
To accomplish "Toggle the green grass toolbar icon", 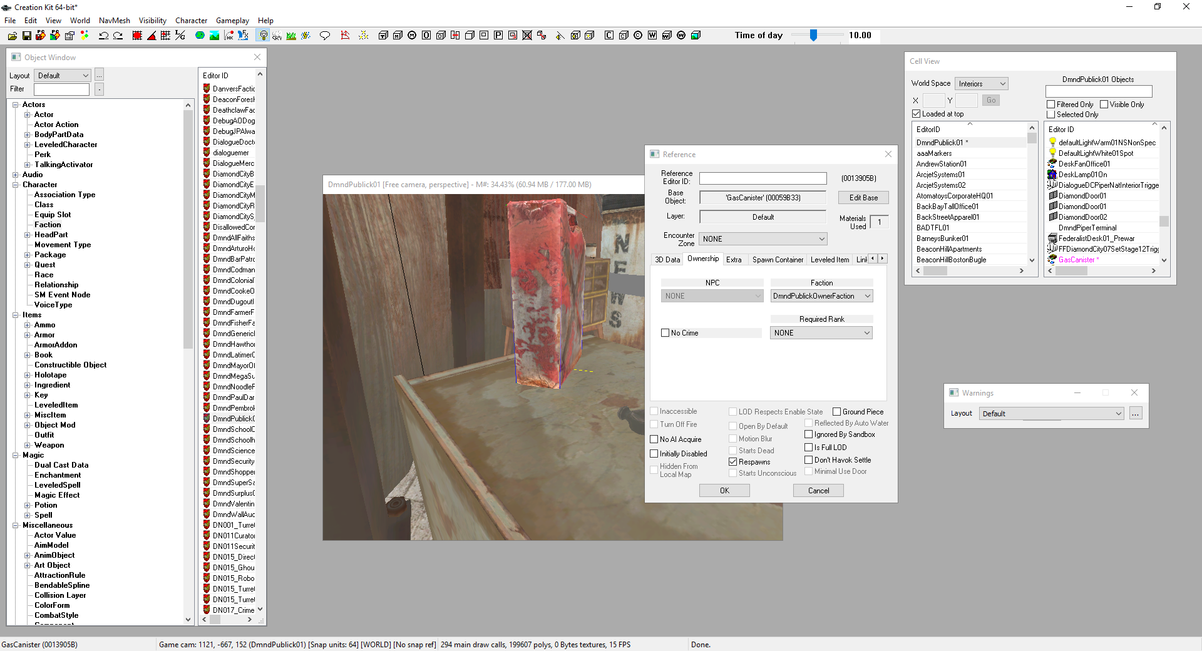I will (x=291, y=36).
